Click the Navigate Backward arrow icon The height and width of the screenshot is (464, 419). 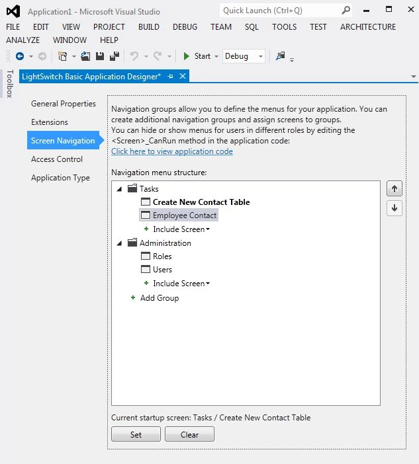coord(20,56)
